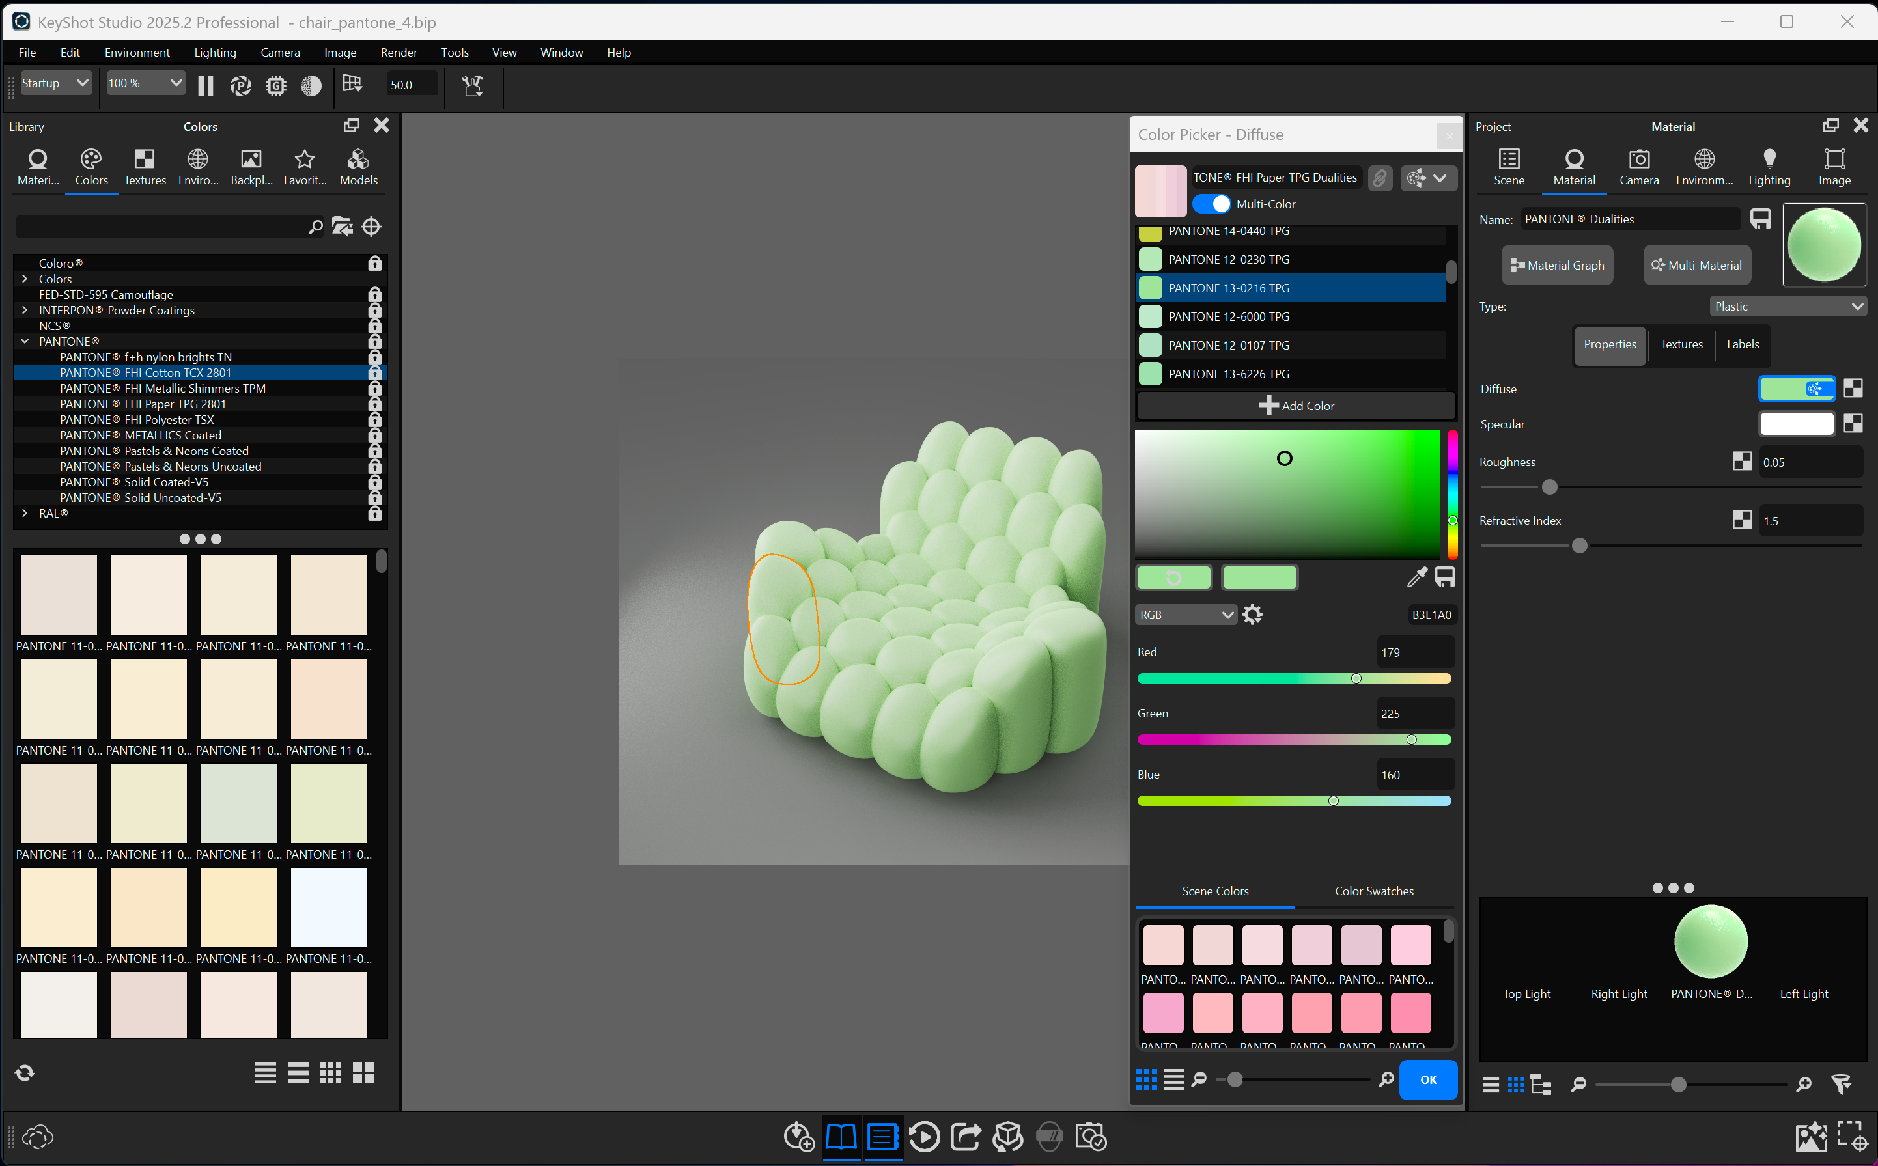Click the import folder icon in Library
1878x1166 pixels.
coord(342,227)
